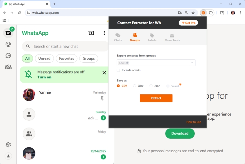Go back in browser history
Viewport: 245px width, 164px height.
tap(5, 13)
